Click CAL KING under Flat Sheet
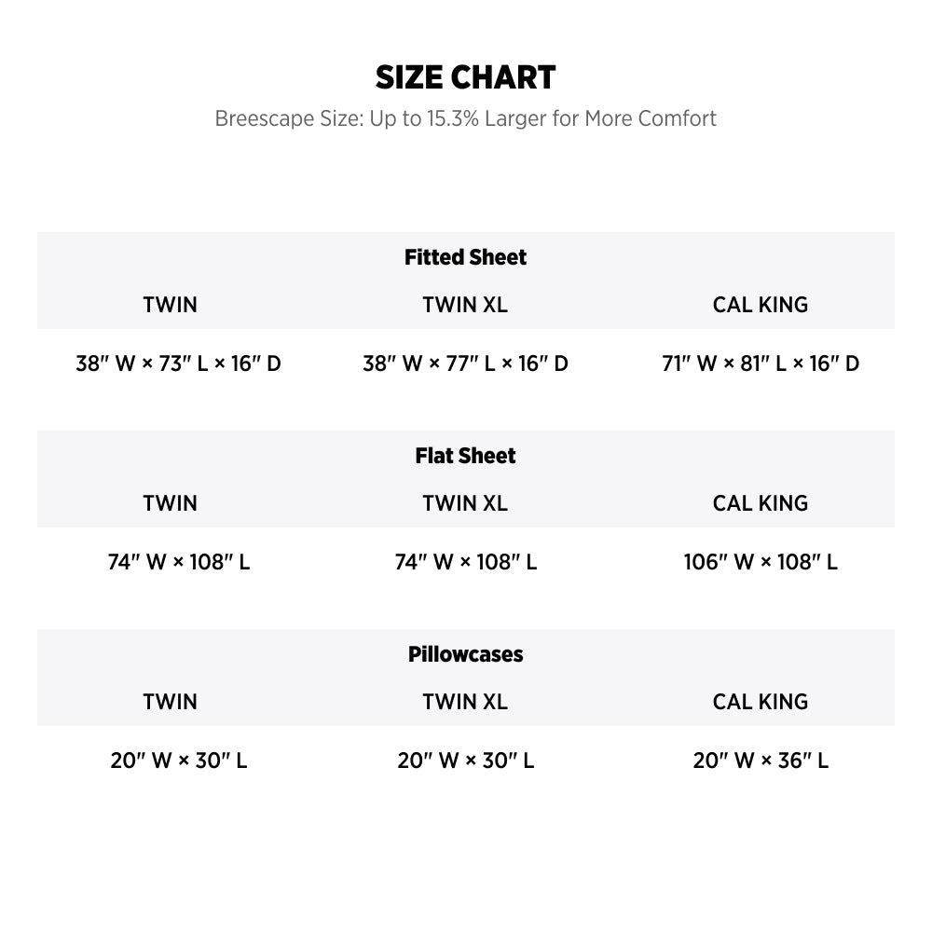Screen dimensions: 932x932 (761, 503)
